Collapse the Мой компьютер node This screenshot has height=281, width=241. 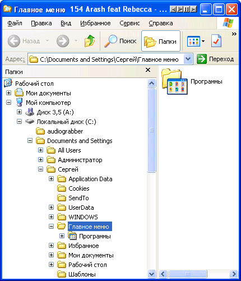click(x=8, y=102)
